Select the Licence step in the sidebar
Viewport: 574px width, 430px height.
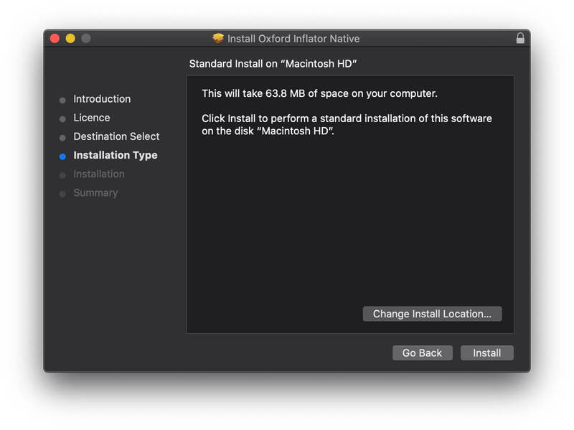tap(92, 118)
